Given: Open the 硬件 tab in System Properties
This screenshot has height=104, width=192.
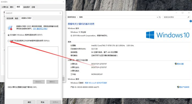Looking at the screenshot, I should tap(12, 7).
